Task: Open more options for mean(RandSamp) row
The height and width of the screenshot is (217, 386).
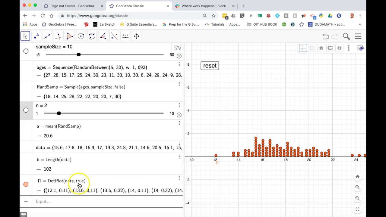Action: point(179,123)
